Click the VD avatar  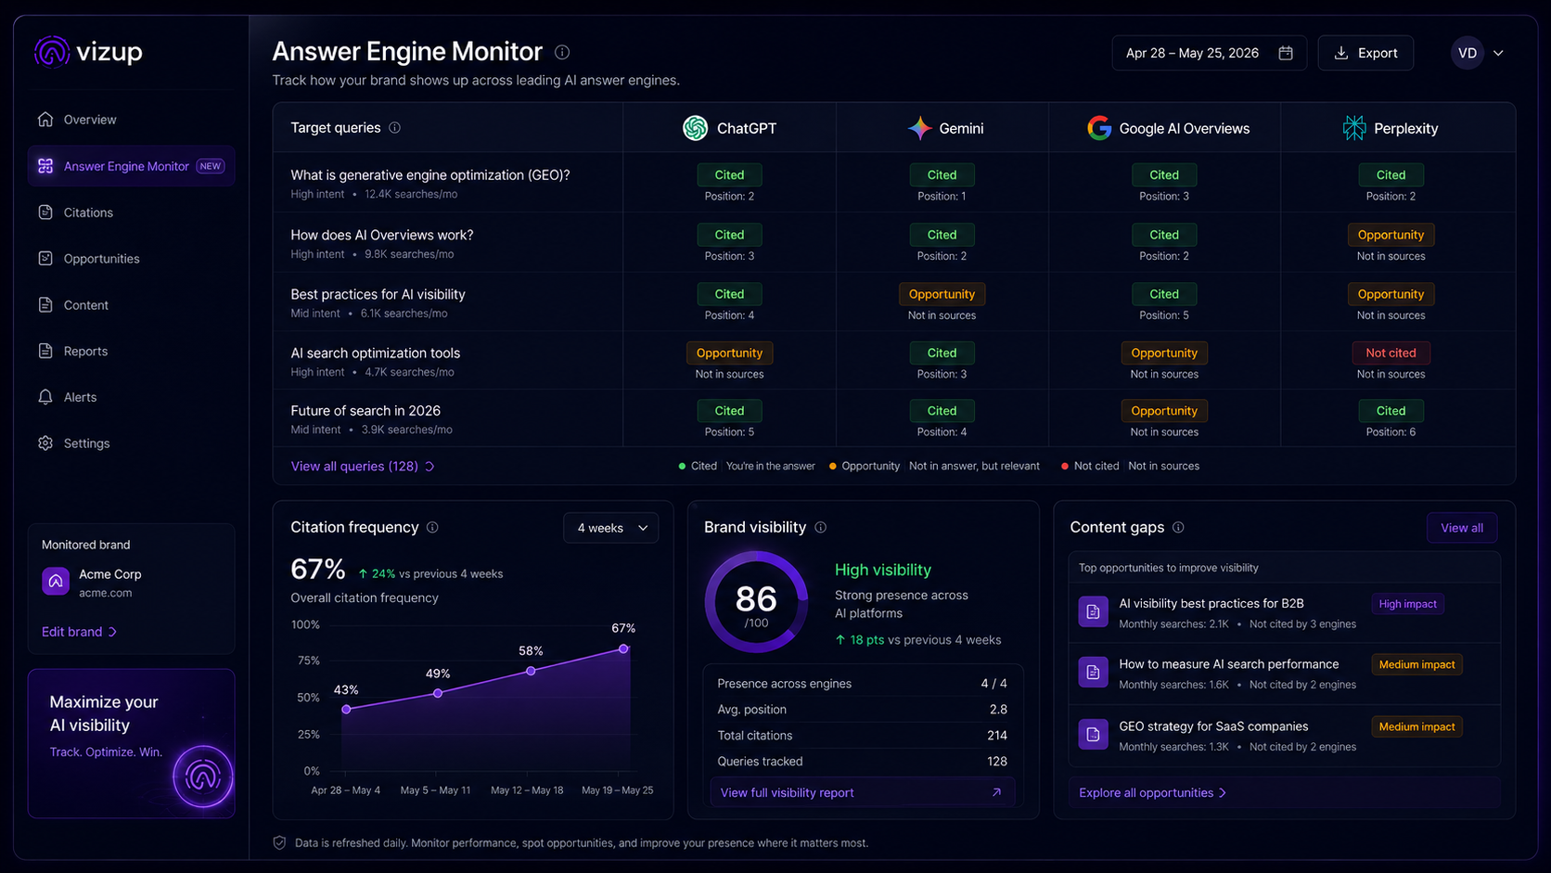pos(1467,53)
